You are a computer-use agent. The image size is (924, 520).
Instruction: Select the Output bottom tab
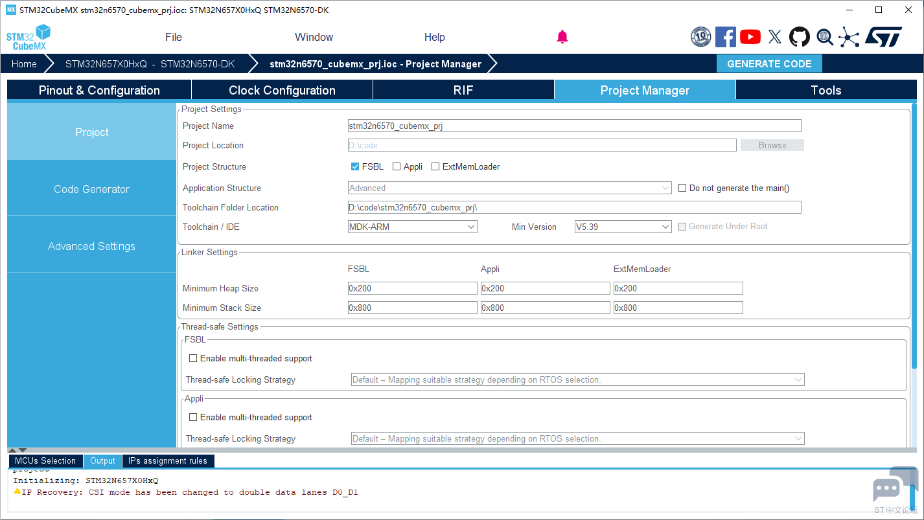point(102,461)
